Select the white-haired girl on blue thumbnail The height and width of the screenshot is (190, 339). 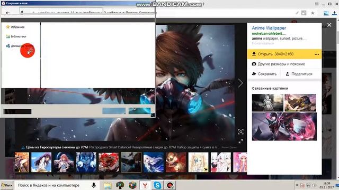[x=154, y=162]
